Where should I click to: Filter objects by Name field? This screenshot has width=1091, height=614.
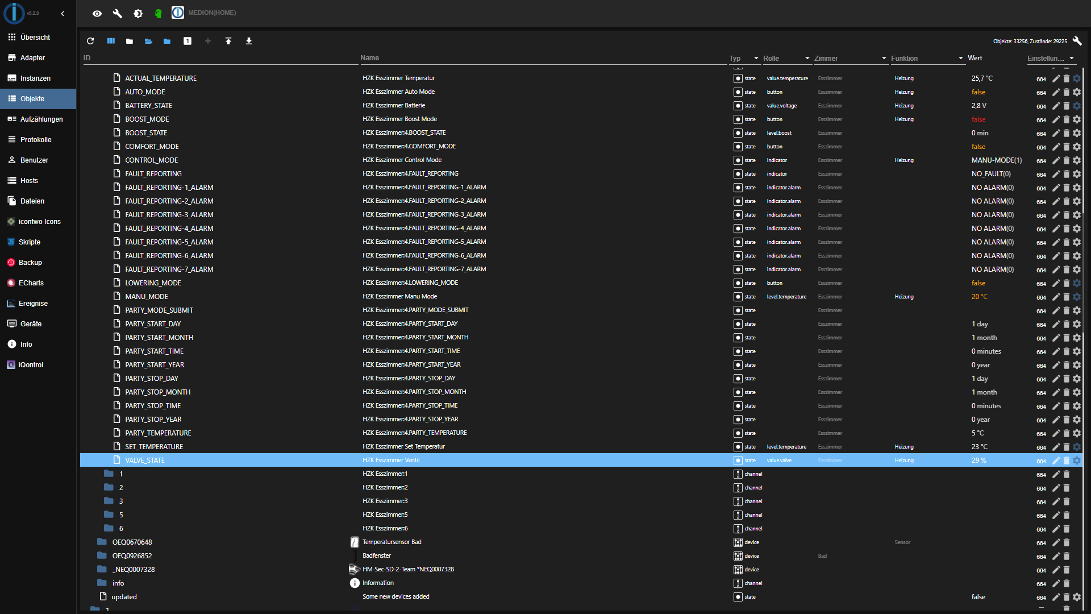543,58
